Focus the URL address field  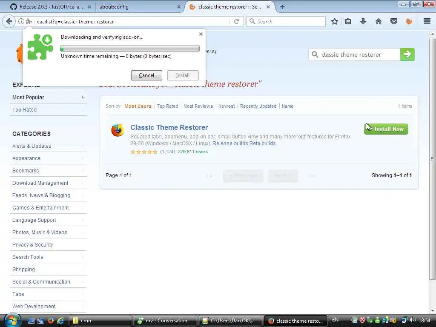click(133, 21)
